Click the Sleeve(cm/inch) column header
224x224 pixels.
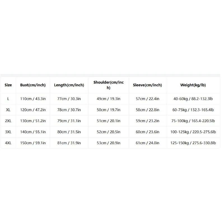coord(148,85)
